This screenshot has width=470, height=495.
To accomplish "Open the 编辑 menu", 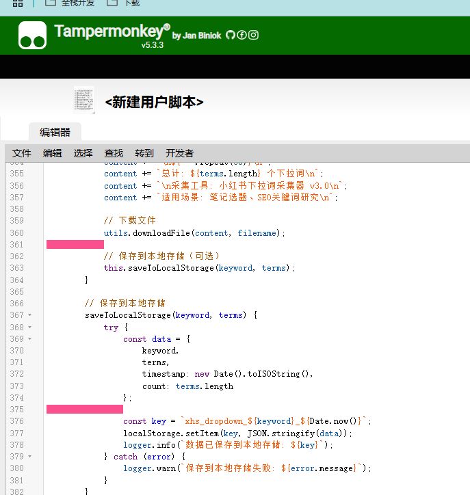I will 52,153.
